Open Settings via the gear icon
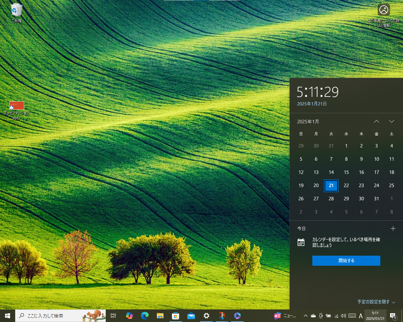Image resolution: width=403 pixels, height=322 pixels. click(207, 316)
